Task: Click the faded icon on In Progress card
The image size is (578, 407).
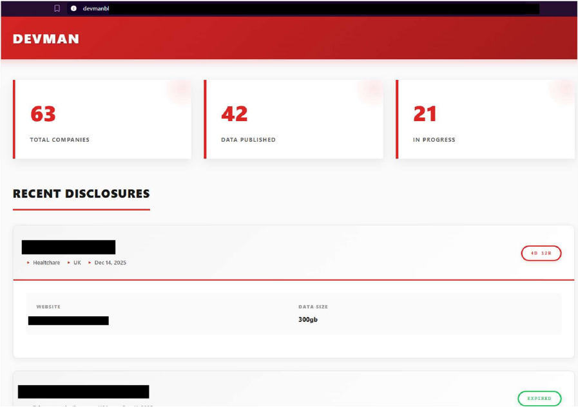Action: coord(564,90)
